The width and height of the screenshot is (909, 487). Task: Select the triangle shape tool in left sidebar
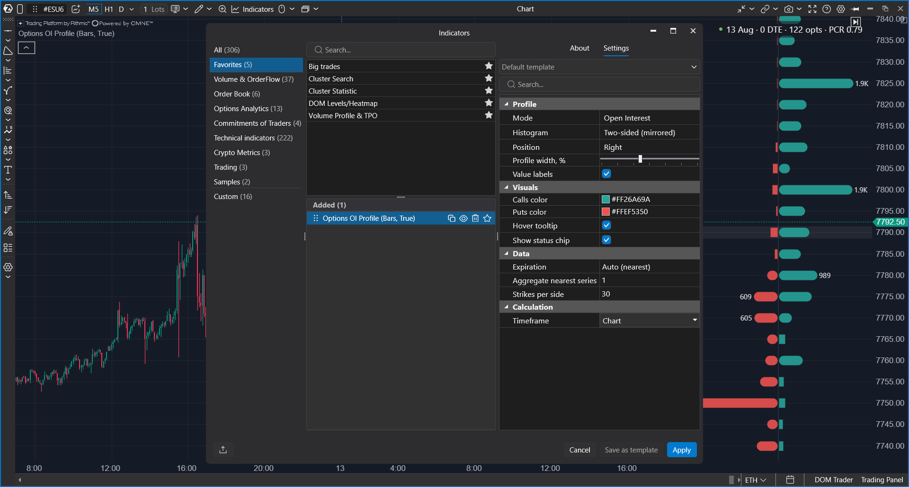click(8, 51)
